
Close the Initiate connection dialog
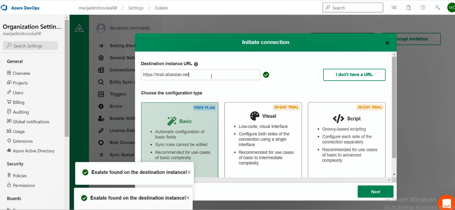[x=387, y=43]
